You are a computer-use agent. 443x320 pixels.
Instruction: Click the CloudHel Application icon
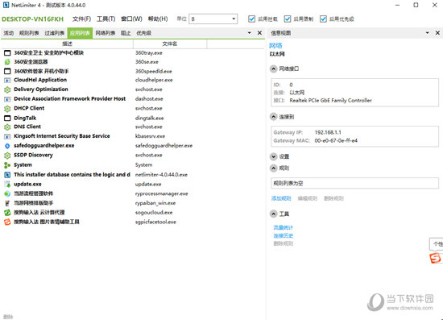[x=7, y=81]
